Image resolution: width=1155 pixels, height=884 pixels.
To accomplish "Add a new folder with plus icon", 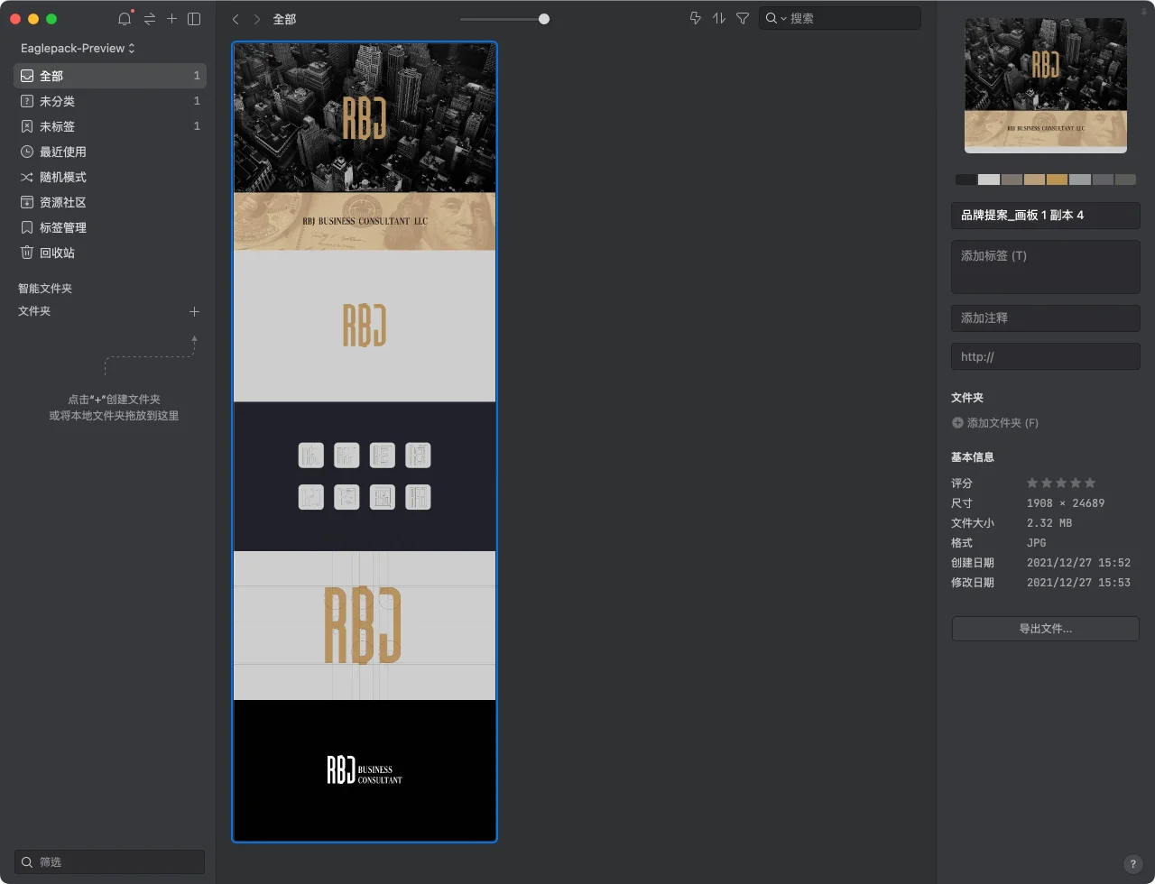I will (194, 311).
